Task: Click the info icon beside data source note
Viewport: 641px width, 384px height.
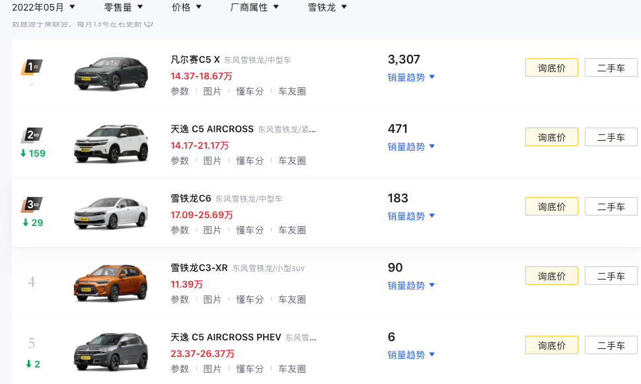Action: coord(149,23)
